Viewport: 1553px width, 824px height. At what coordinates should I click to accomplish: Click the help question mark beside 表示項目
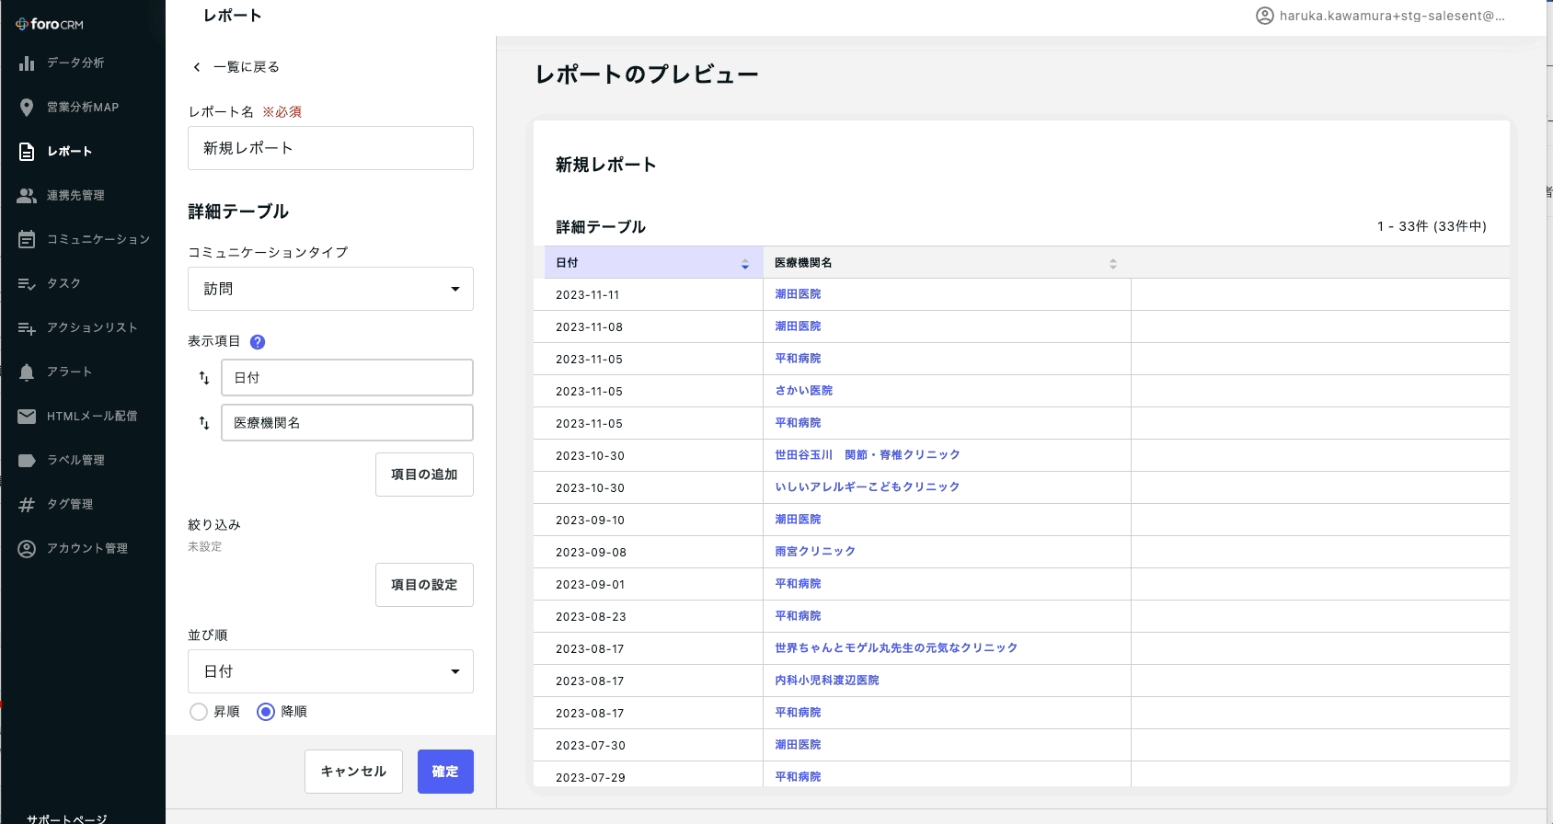coord(258,342)
